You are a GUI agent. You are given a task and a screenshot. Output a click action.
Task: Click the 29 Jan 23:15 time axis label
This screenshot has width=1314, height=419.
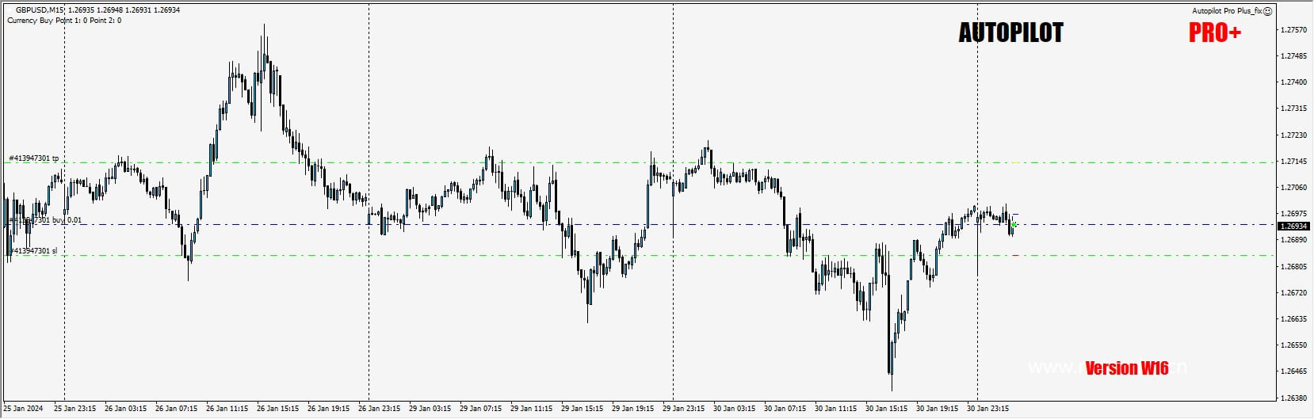[683, 409]
